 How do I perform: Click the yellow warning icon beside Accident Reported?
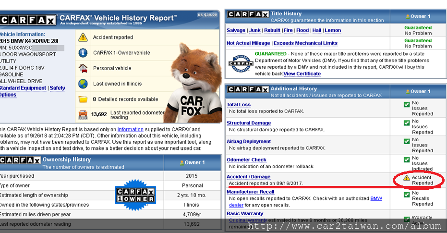[x=407, y=178]
